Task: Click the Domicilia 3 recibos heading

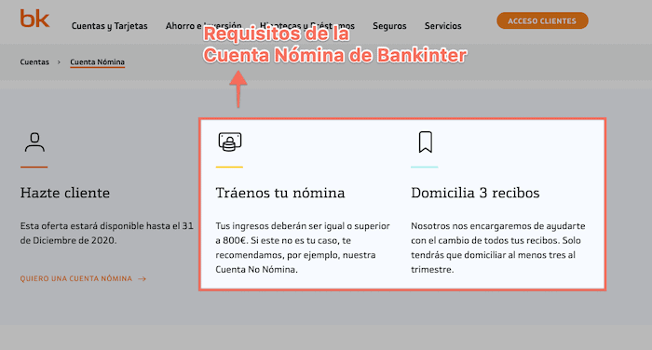Action: (x=475, y=193)
